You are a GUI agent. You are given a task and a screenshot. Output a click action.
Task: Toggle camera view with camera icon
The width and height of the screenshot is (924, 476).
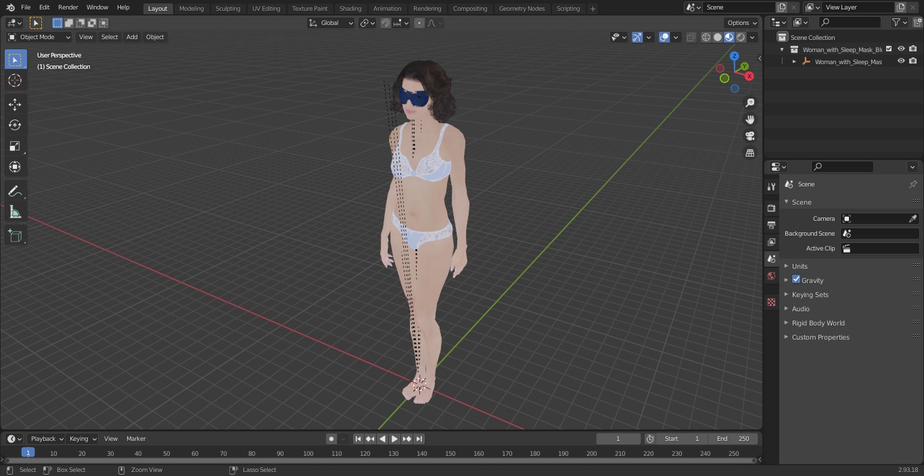(x=749, y=136)
